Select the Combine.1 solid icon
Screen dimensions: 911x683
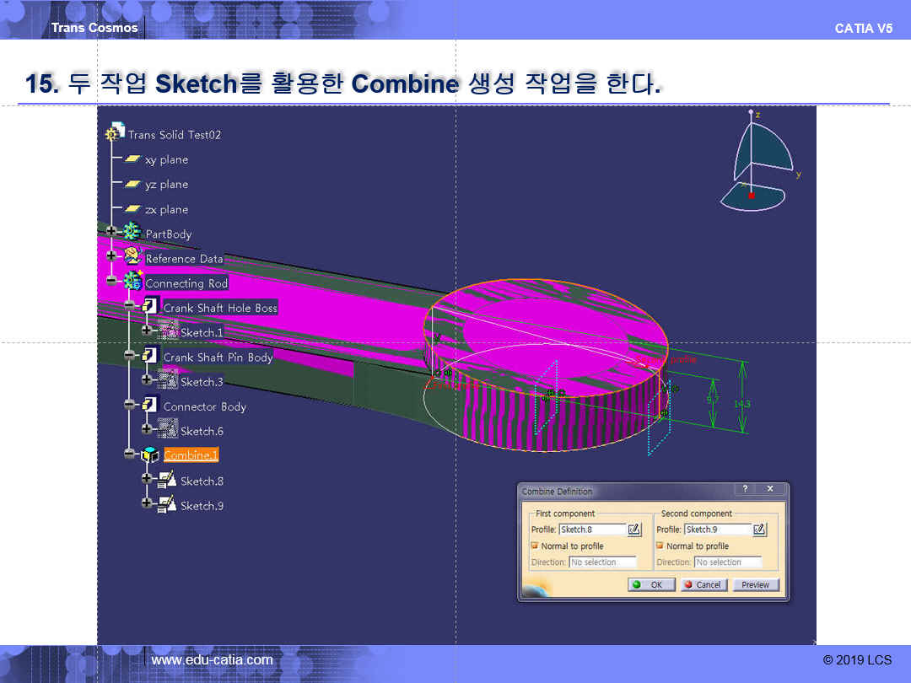[150, 455]
